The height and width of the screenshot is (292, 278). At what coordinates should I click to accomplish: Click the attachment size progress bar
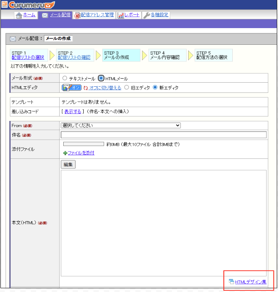pos(83,144)
